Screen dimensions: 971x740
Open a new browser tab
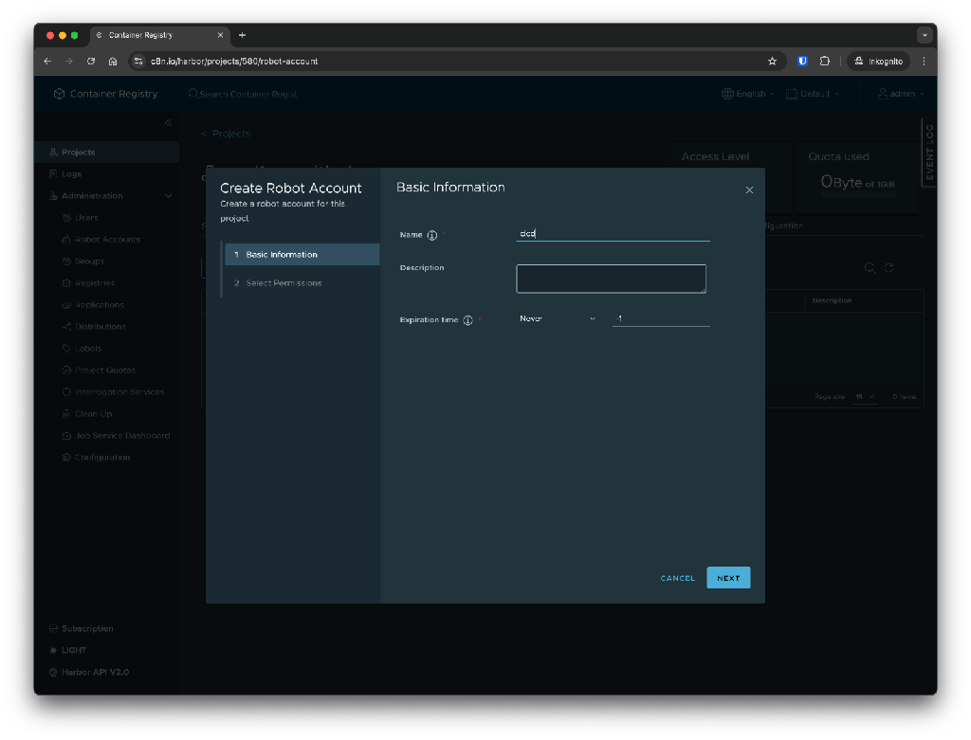click(x=242, y=35)
